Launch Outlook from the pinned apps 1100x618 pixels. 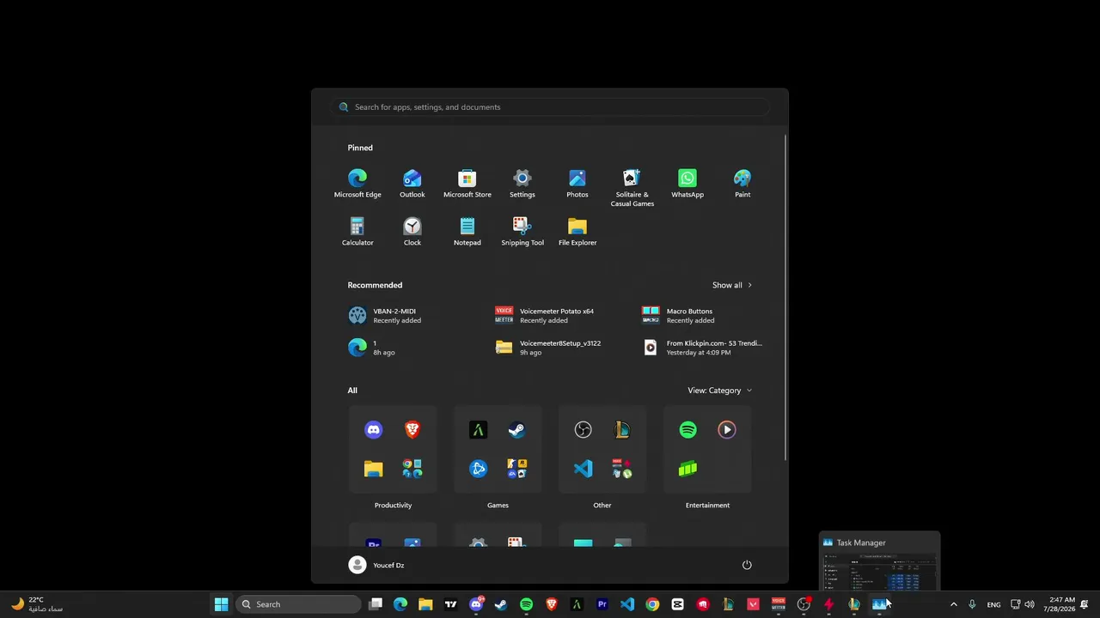point(412,184)
